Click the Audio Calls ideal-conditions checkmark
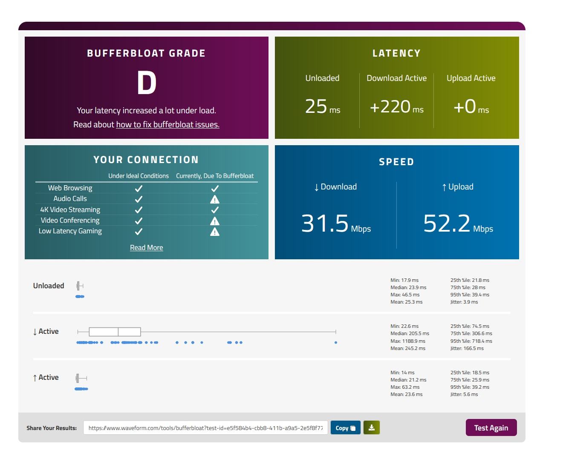 (x=139, y=199)
